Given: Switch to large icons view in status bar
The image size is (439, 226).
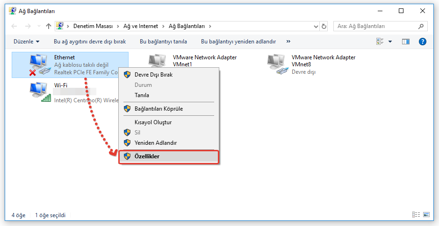Looking at the screenshot, I should tap(425, 215).
